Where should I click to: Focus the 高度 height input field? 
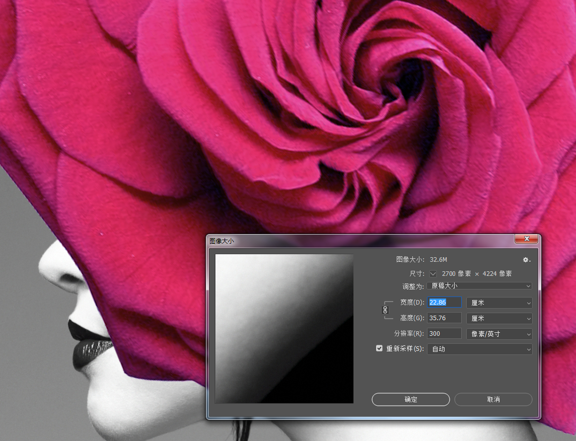444,318
